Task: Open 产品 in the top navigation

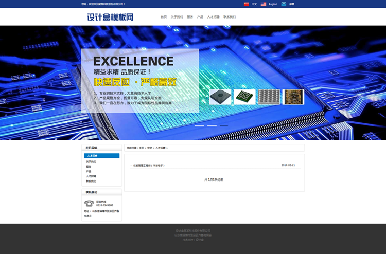Action: [200, 17]
